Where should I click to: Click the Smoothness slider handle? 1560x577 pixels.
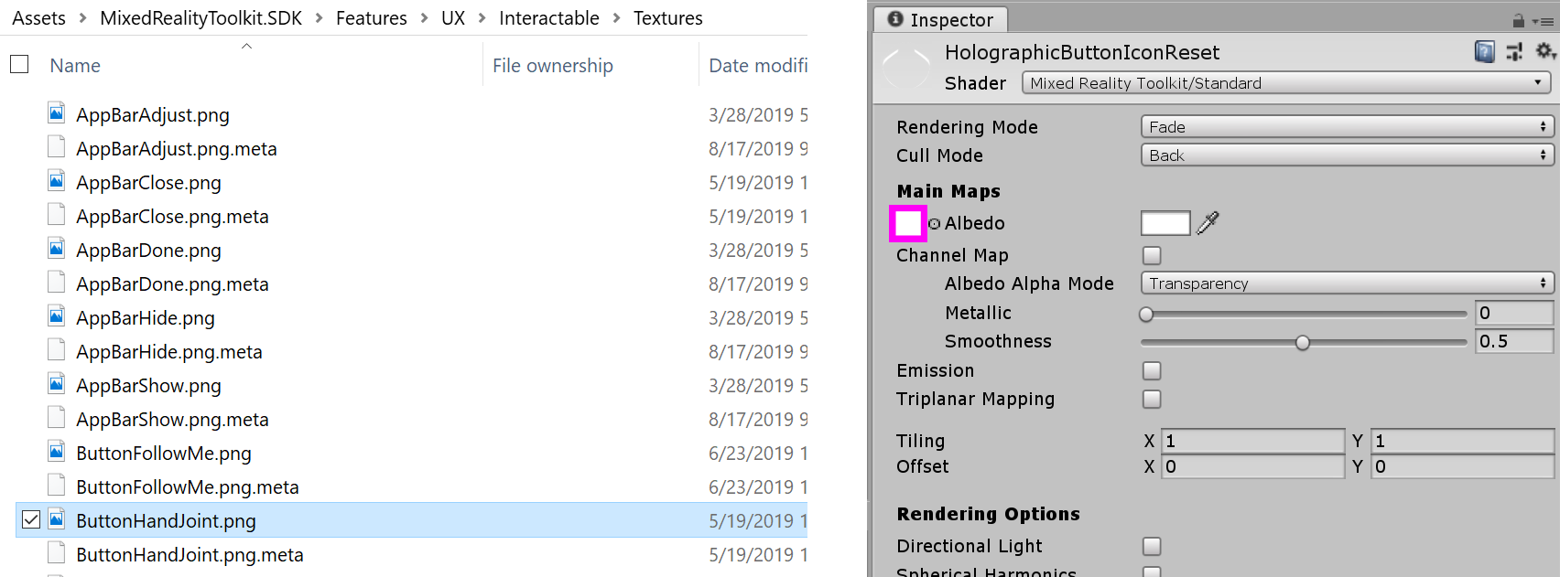pyautogui.click(x=1303, y=342)
